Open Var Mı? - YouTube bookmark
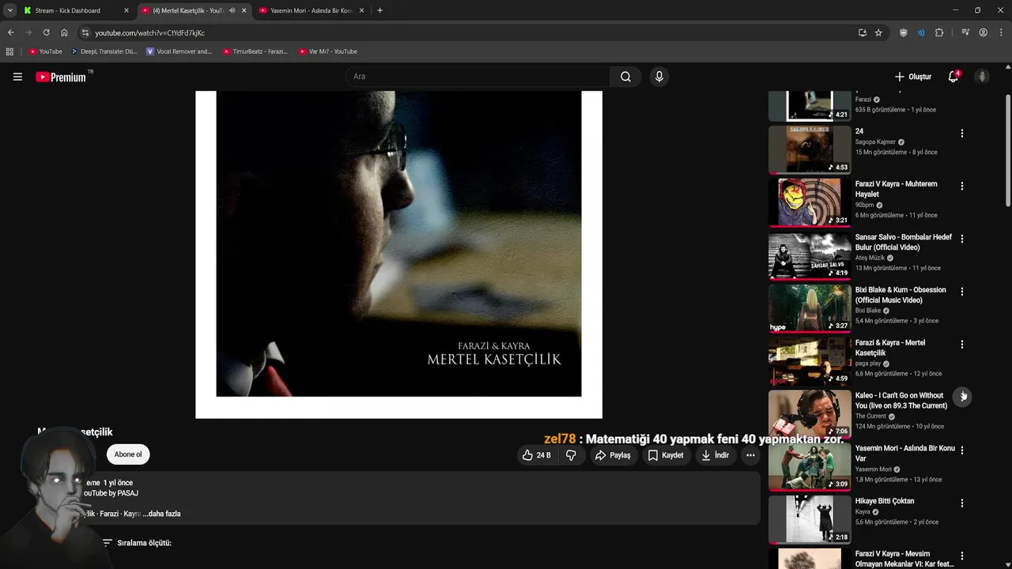This screenshot has width=1012, height=569. [x=328, y=51]
